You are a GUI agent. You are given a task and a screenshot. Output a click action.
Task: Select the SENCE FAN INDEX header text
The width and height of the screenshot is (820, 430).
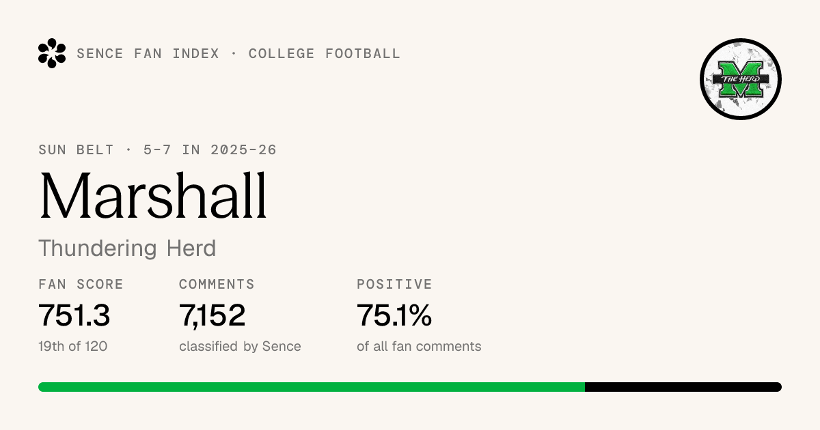(x=148, y=54)
